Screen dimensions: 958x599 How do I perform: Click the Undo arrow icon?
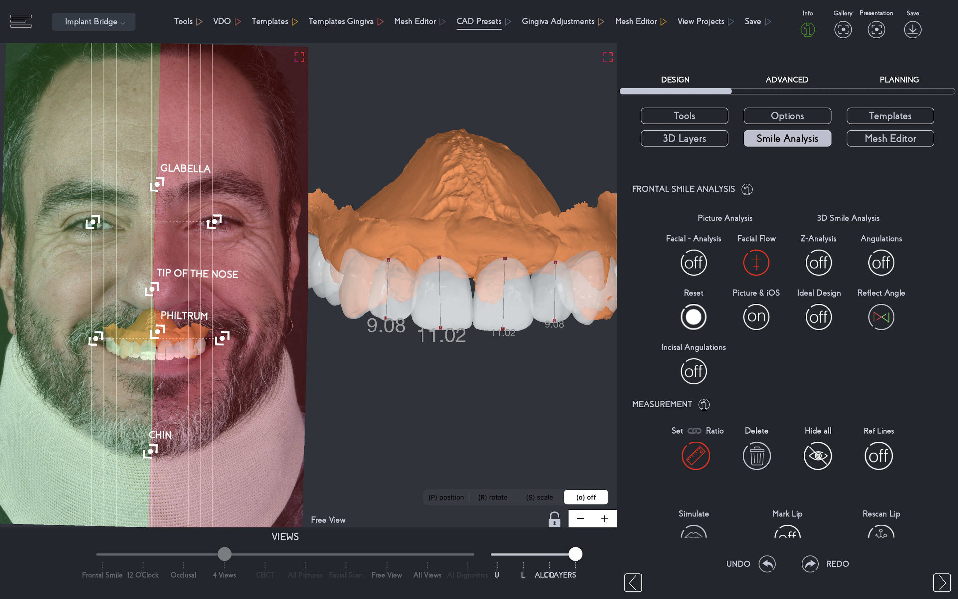pyautogui.click(x=767, y=564)
